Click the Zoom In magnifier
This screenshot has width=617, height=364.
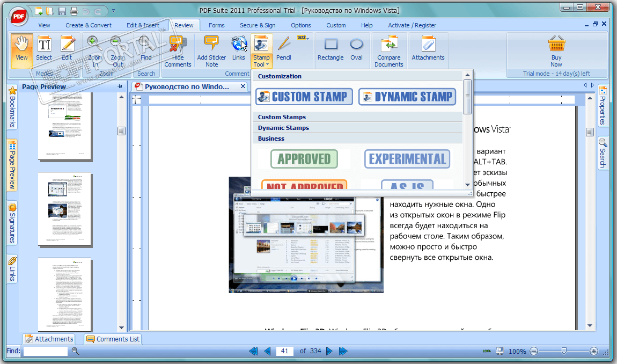click(95, 51)
